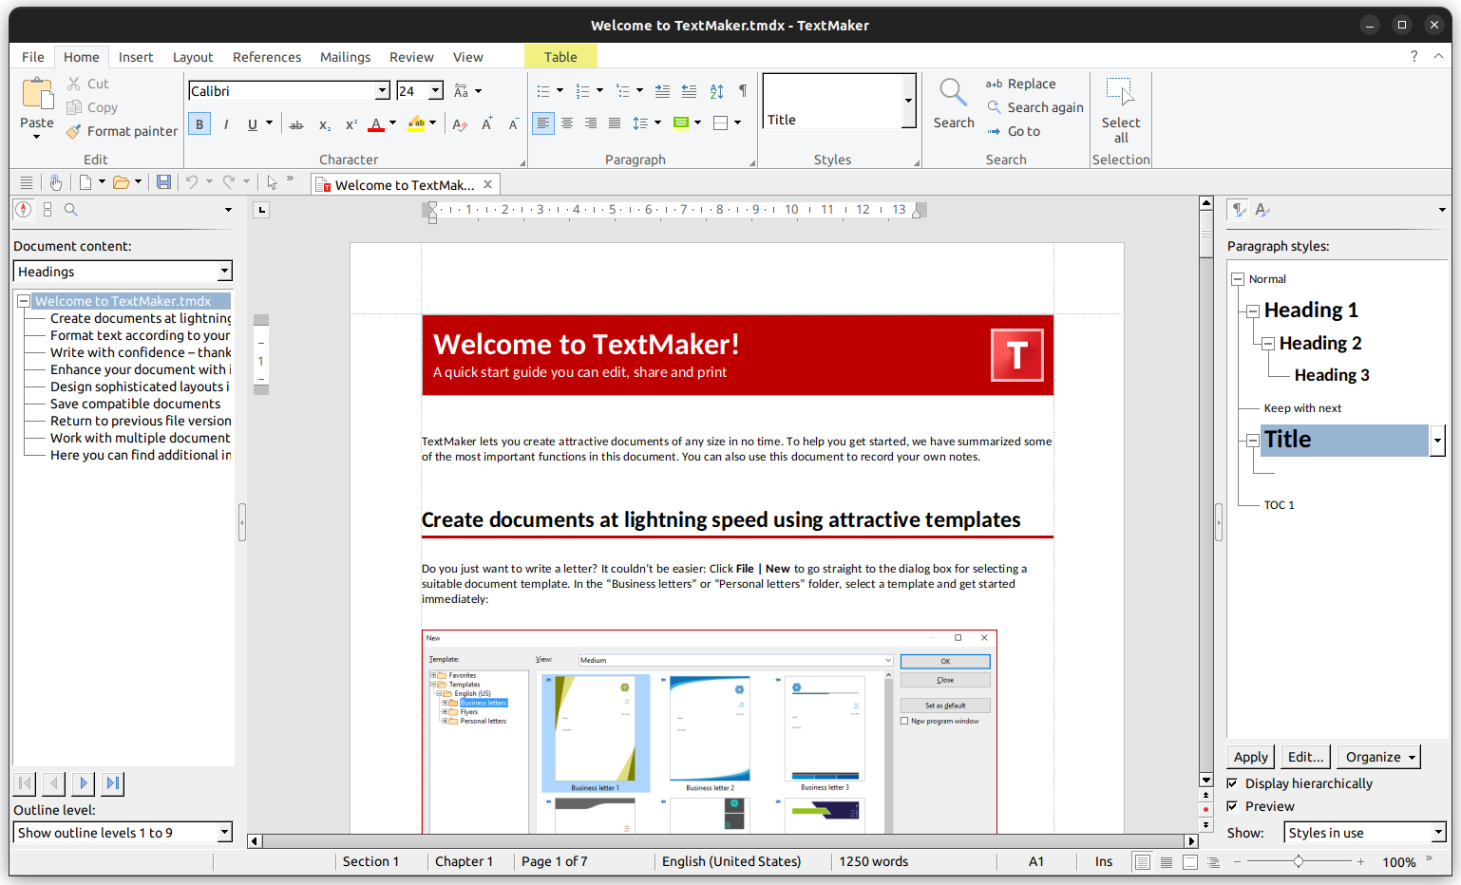Uncheck Display hierarchically
Viewport: 1461px width, 885px height.
tap(1232, 783)
